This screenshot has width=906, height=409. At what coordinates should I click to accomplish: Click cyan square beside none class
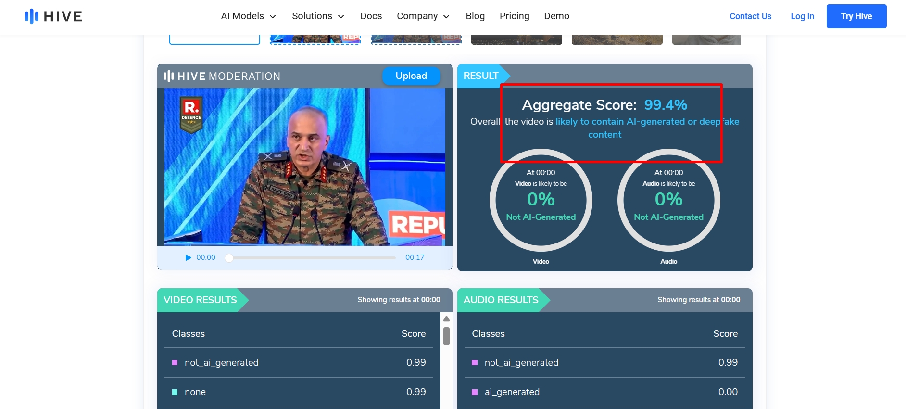pos(175,392)
